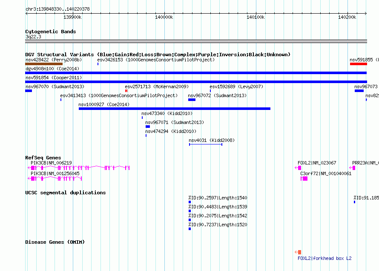The image size is (379, 271).
Task: Open the PIK3CB NM_006219 gene model
Action: 78,168
